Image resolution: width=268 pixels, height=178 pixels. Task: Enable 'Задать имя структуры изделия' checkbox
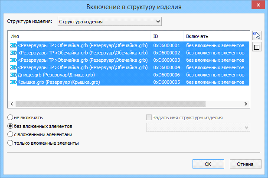[x=150, y=118]
